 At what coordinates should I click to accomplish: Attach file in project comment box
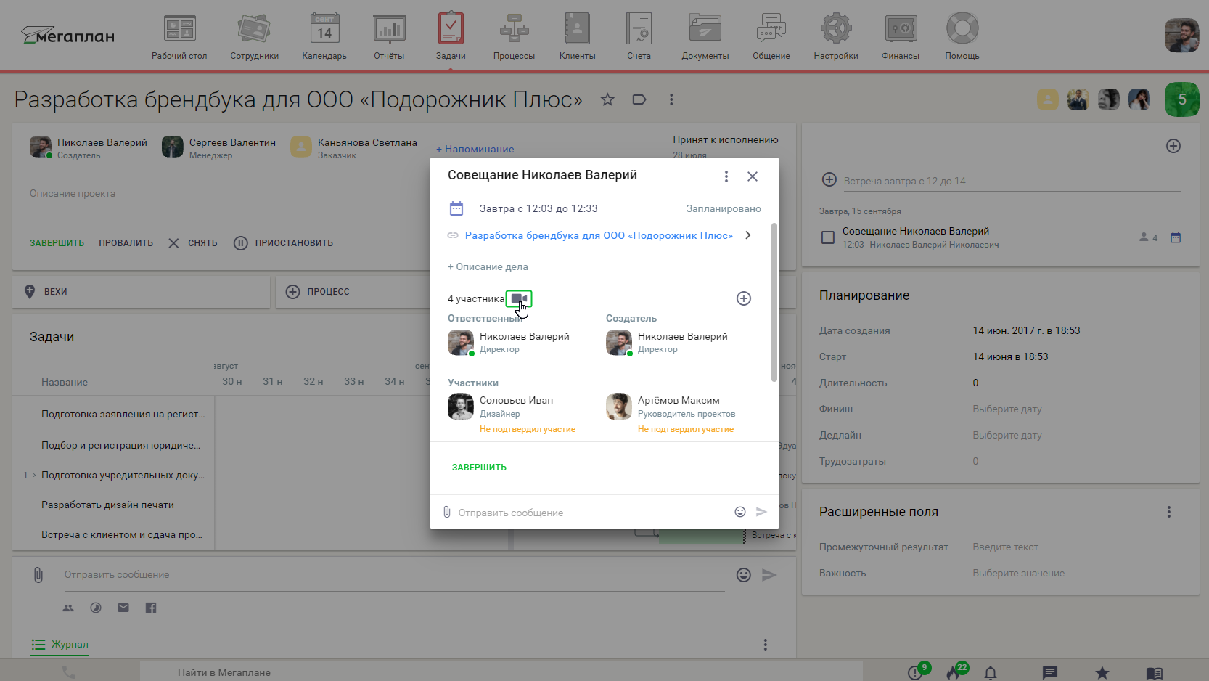38,575
